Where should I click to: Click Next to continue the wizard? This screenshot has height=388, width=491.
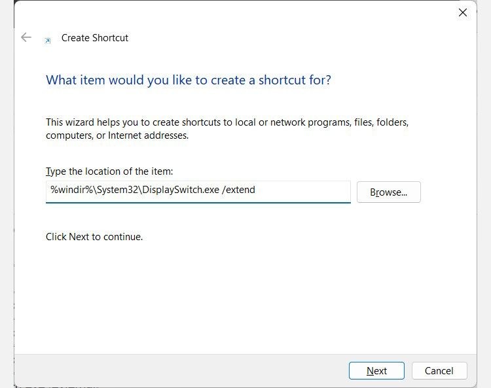point(376,370)
